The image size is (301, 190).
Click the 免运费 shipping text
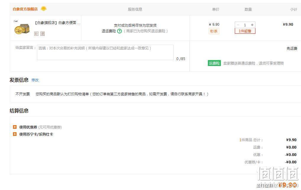click(x=292, y=49)
